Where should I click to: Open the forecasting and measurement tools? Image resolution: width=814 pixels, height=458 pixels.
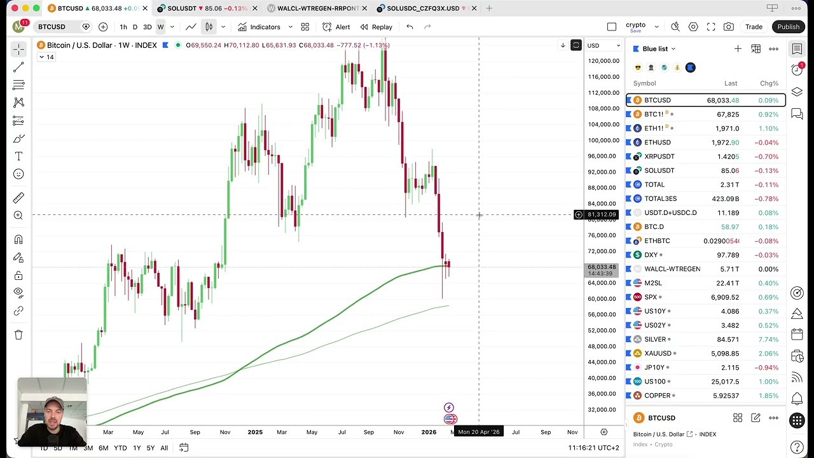pos(18,120)
